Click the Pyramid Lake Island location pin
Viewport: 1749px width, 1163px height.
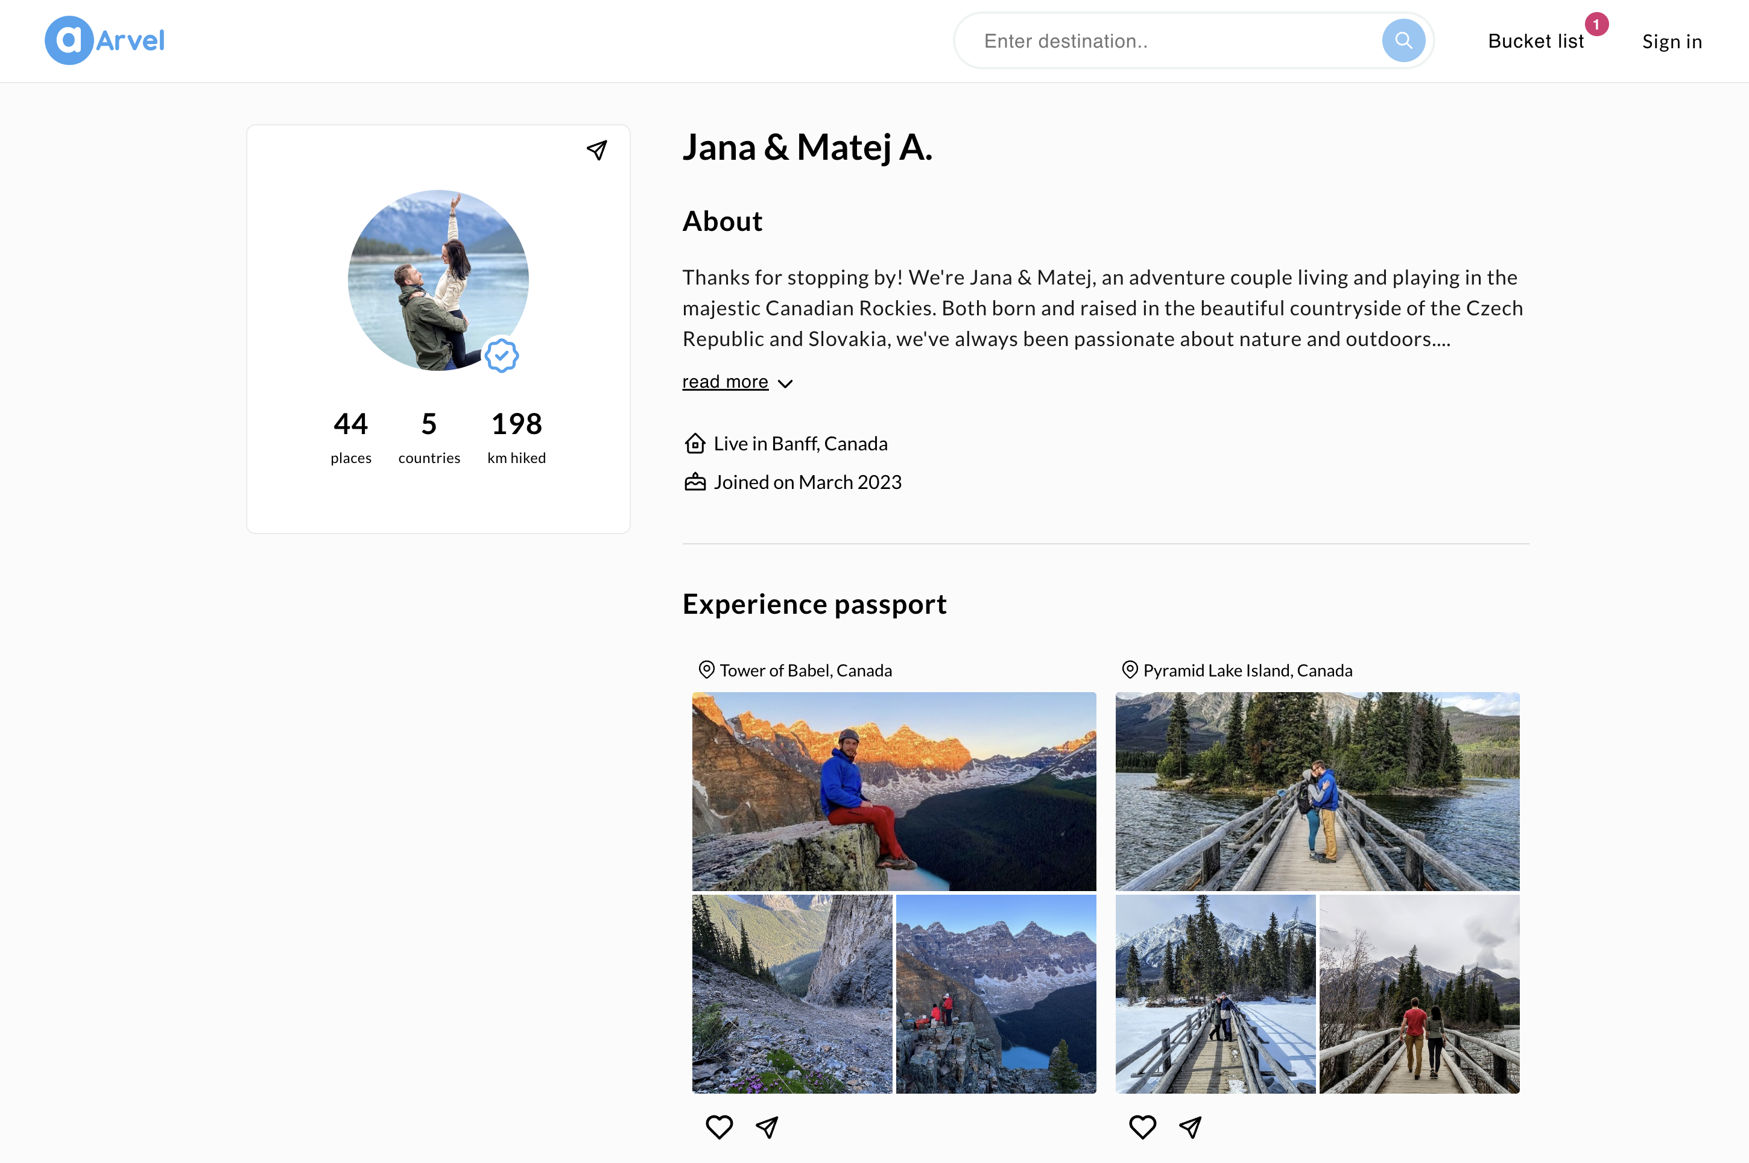pos(1130,670)
